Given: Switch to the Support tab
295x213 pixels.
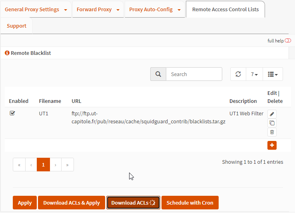Looking at the screenshot, I should point(16,26).
